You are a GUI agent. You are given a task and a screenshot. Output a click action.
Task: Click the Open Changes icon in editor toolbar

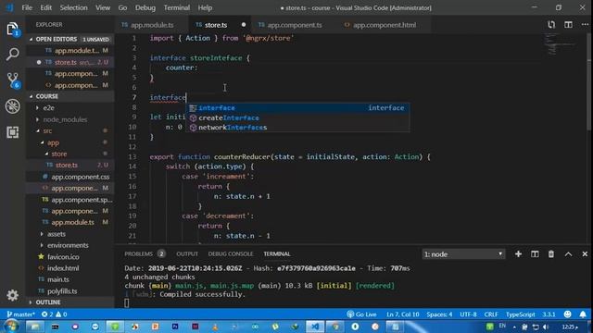551,25
